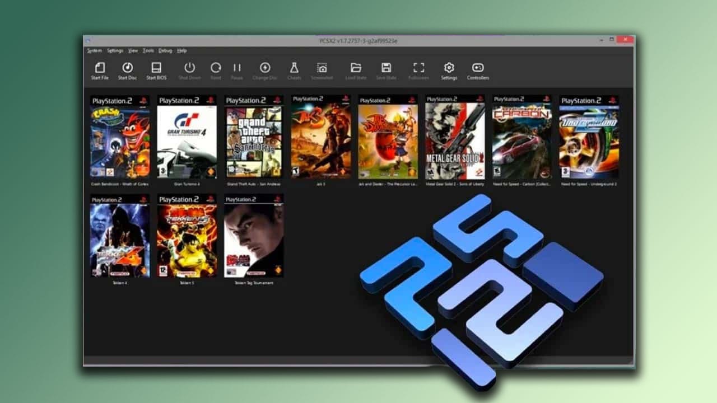
Task: Select the Tekken 5 cover art
Action: 187,236
